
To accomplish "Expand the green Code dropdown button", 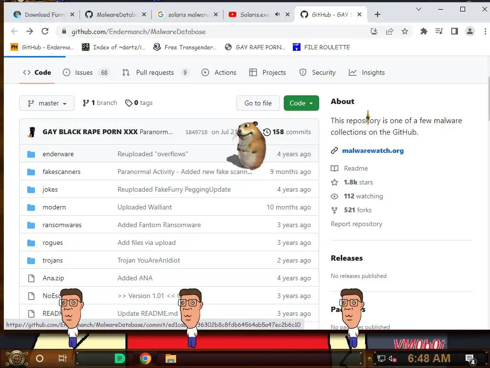I will (301, 103).
